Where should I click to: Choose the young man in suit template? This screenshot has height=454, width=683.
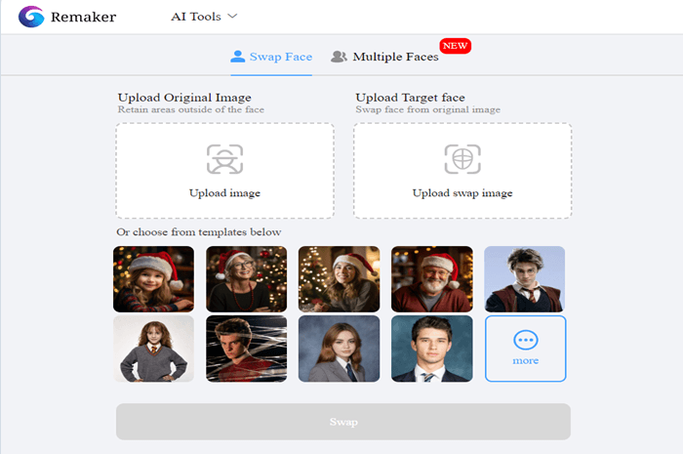tap(432, 349)
